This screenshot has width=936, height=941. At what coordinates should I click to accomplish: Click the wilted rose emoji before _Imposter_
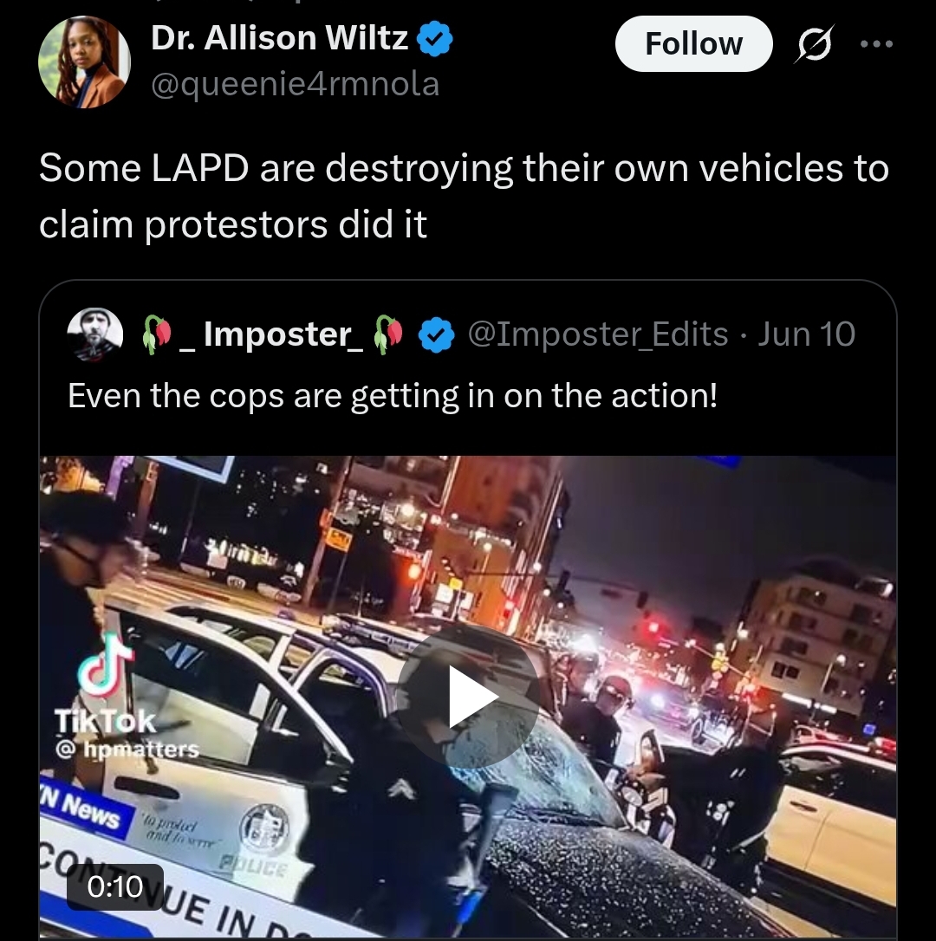[157, 334]
